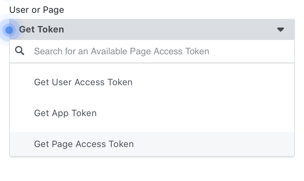Pick the highlighted Get Page Access Token
The image size is (304, 181).
(x=152, y=144)
